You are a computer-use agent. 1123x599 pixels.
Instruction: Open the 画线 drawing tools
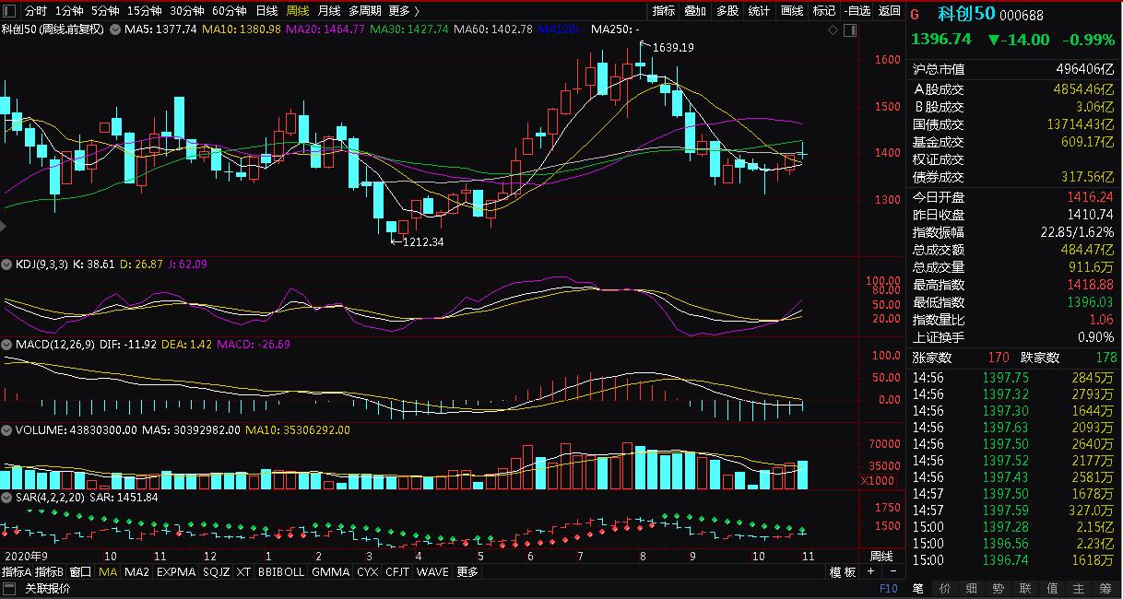point(791,11)
